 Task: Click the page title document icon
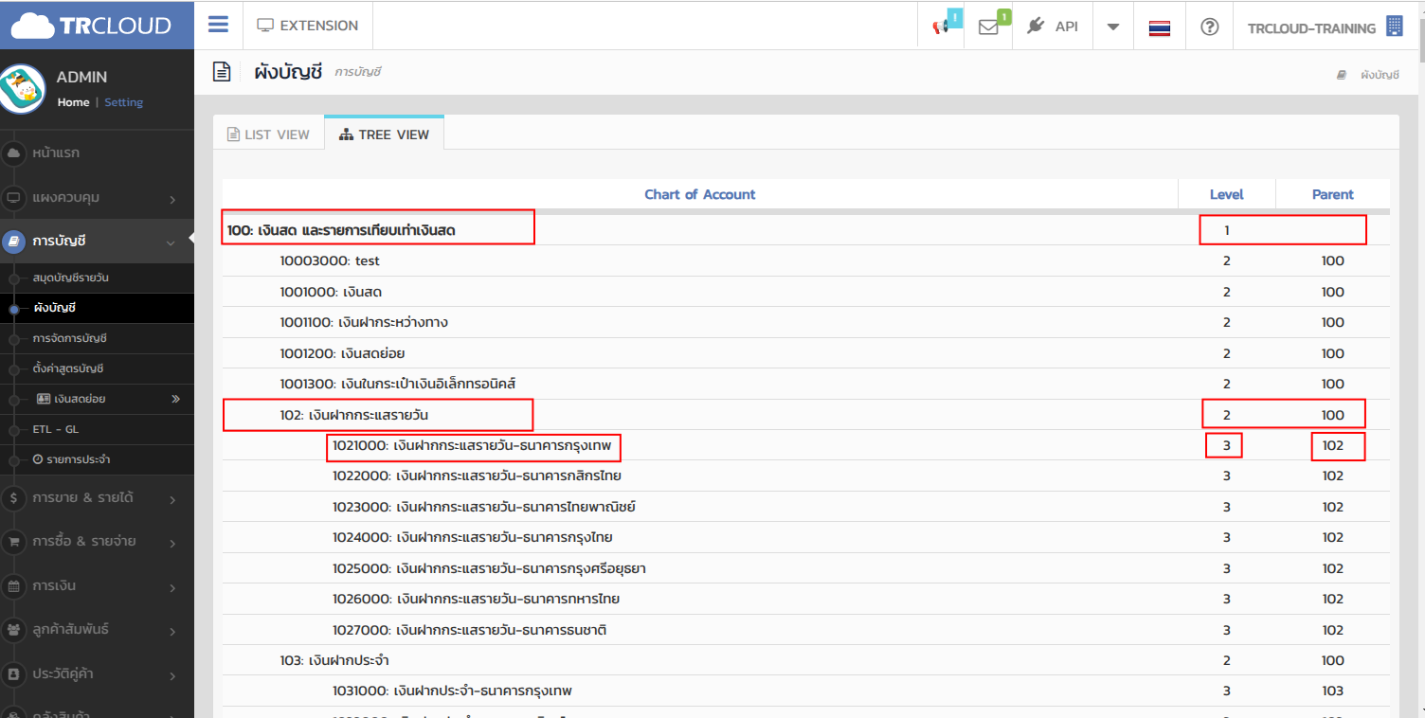(x=222, y=72)
